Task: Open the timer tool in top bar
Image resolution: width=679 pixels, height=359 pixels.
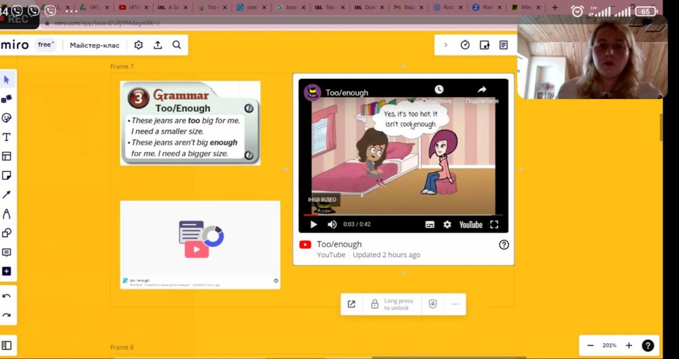Action: [x=465, y=45]
